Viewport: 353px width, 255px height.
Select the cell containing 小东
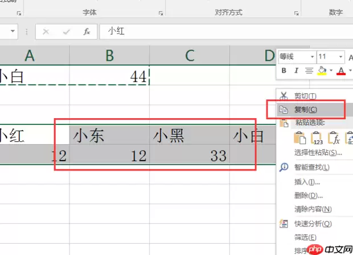[x=109, y=135]
